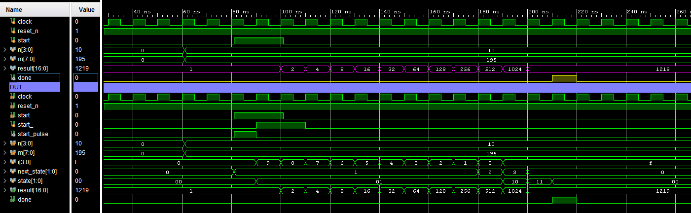Click the result[16:0] bus icon below the DUT divider
Image resolution: width=691 pixels, height=213 pixels.
click(x=13, y=190)
